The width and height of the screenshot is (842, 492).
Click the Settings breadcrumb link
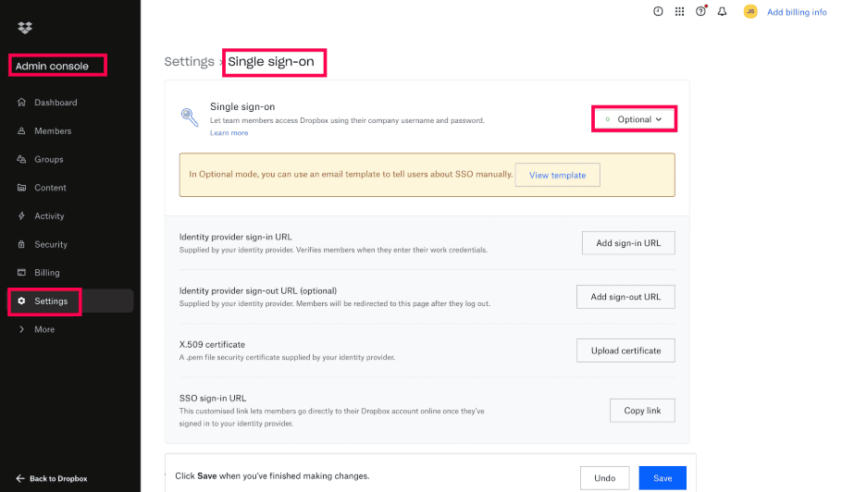click(x=189, y=62)
